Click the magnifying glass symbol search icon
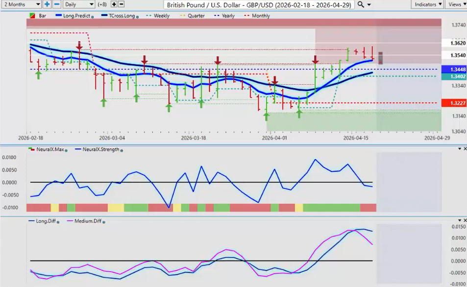The width and height of the screenshot is (467, 287). (x=361, y=4)
